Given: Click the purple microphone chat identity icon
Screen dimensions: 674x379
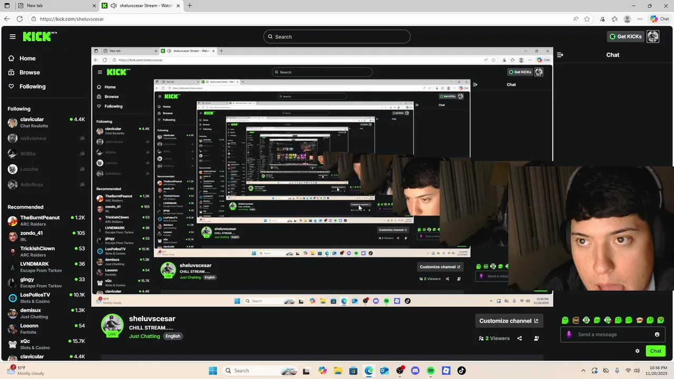Looking at the screenshot, I should pos(569,334).
